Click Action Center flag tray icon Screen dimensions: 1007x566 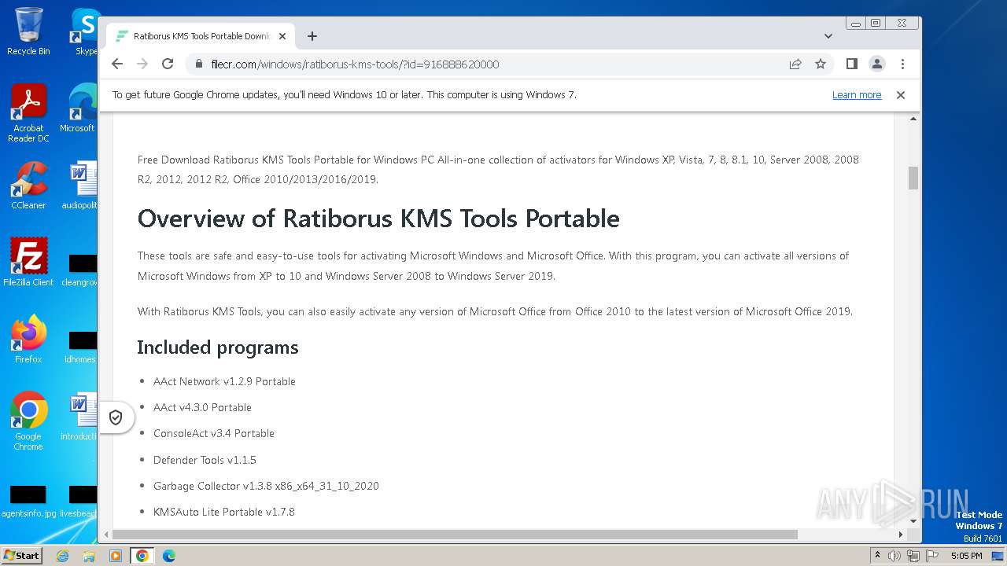click(932, 556)
